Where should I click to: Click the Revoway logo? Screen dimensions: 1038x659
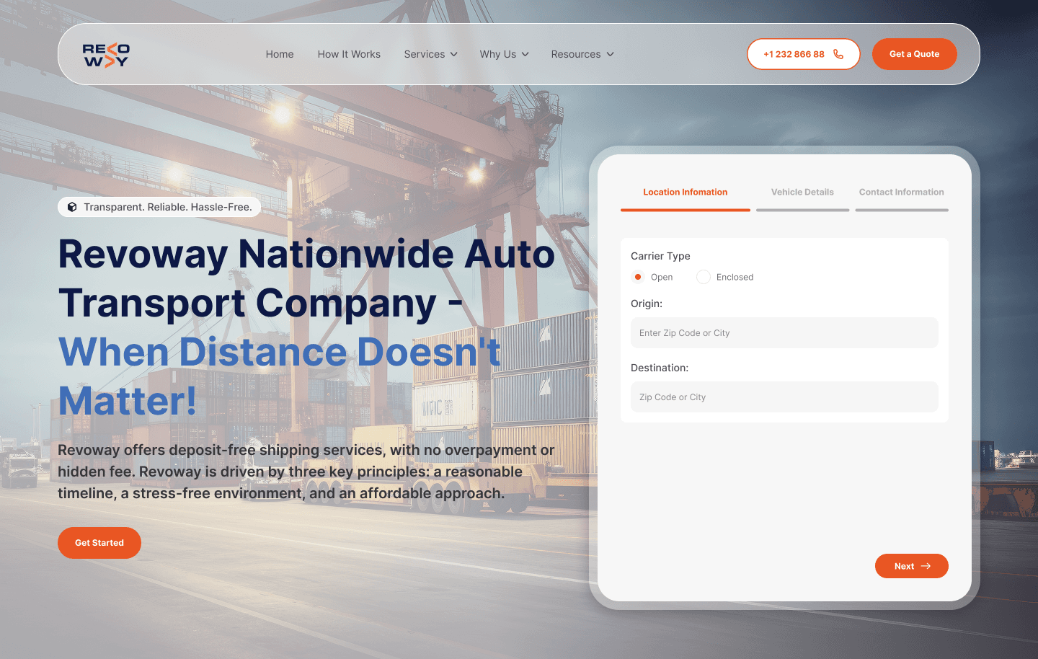coord(106,55)
